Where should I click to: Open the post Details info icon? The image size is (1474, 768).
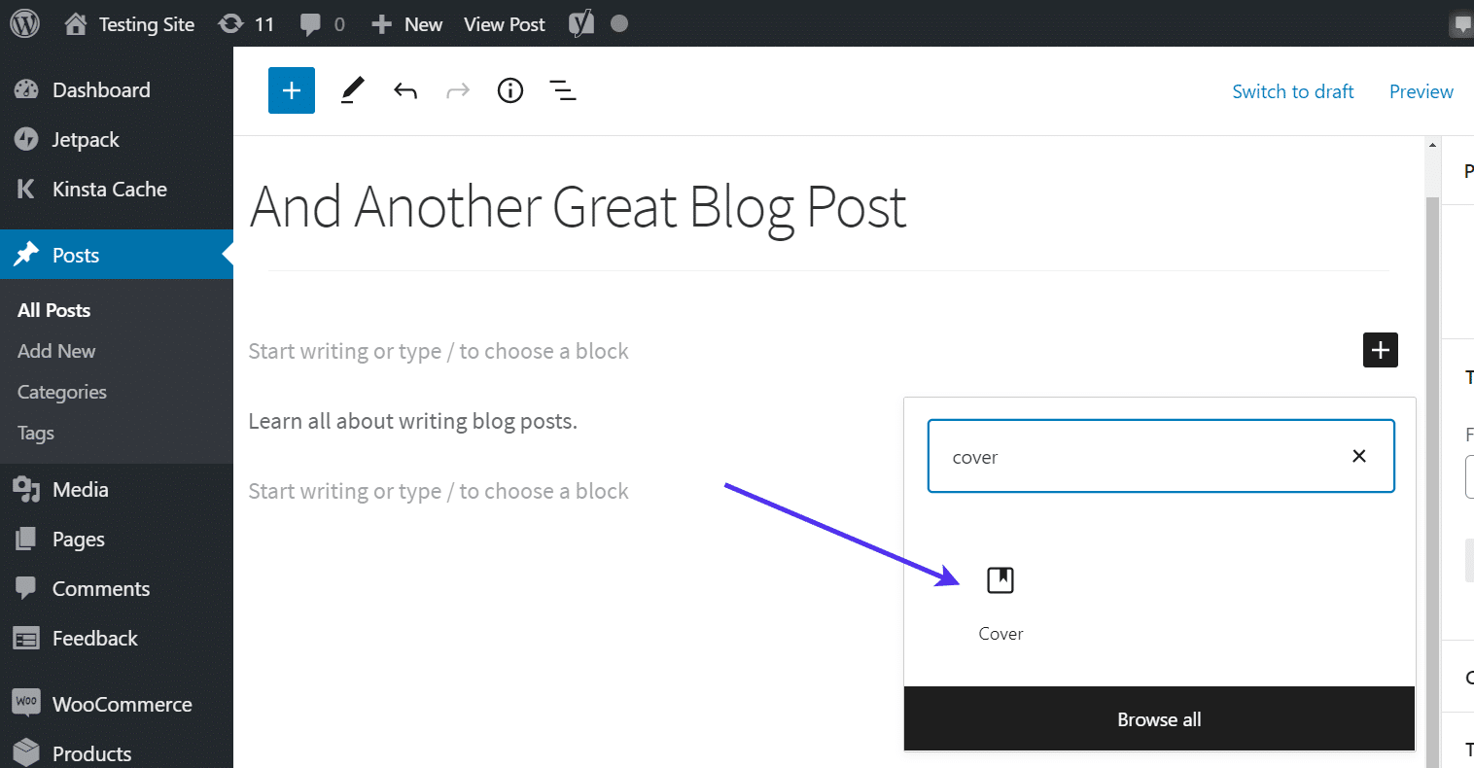(510, 90)
